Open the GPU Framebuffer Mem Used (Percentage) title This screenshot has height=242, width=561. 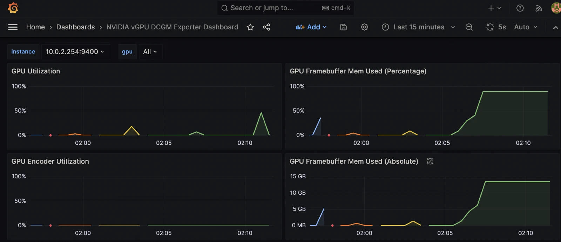click(x=358, y=71)
